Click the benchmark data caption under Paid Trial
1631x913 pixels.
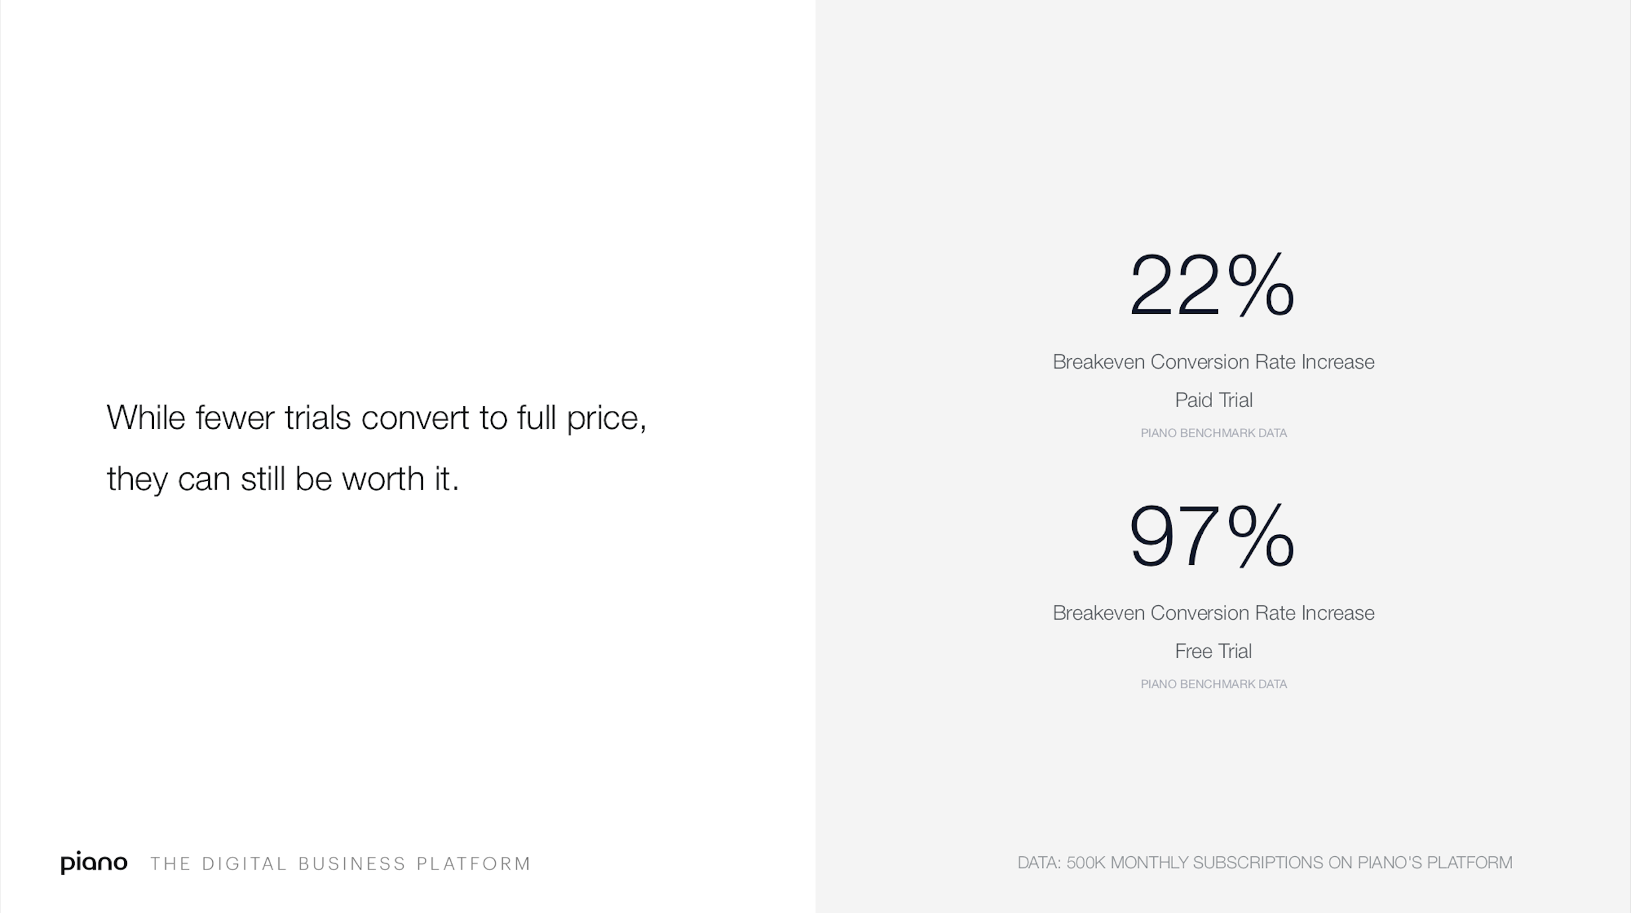(1213, 433)
